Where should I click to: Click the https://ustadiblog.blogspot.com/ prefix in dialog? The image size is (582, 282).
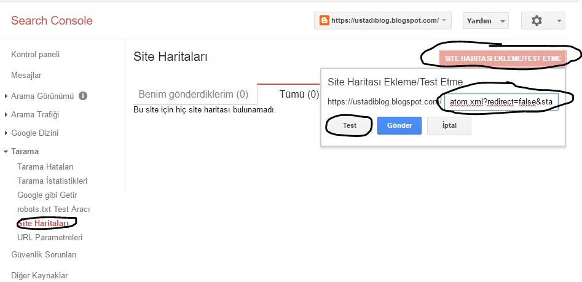385,101
